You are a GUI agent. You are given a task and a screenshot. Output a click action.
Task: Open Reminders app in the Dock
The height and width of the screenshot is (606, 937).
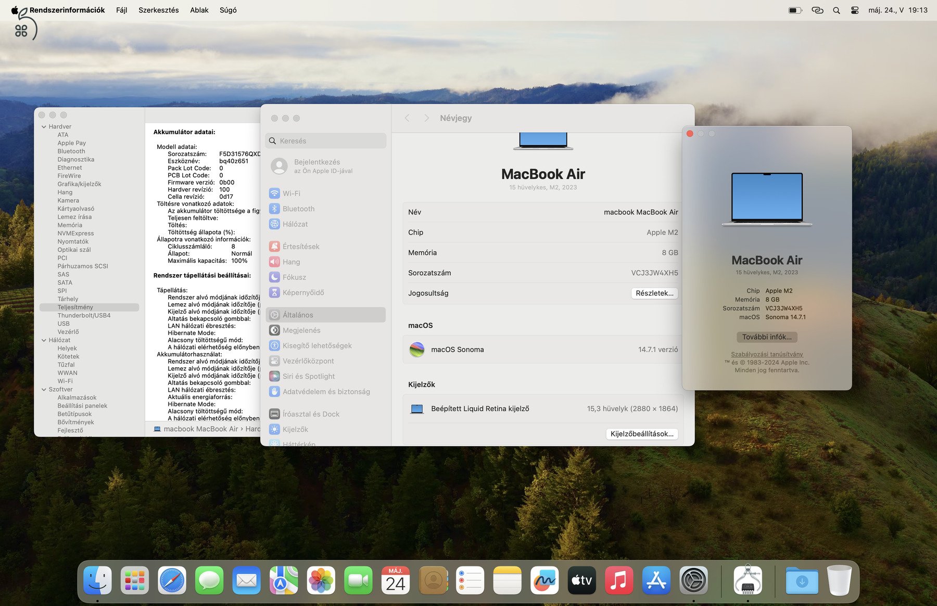coord(470,581)
